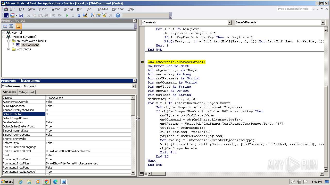Screen dimensions: 330x185
Task: Open the File menu
Action: point(12,9)
